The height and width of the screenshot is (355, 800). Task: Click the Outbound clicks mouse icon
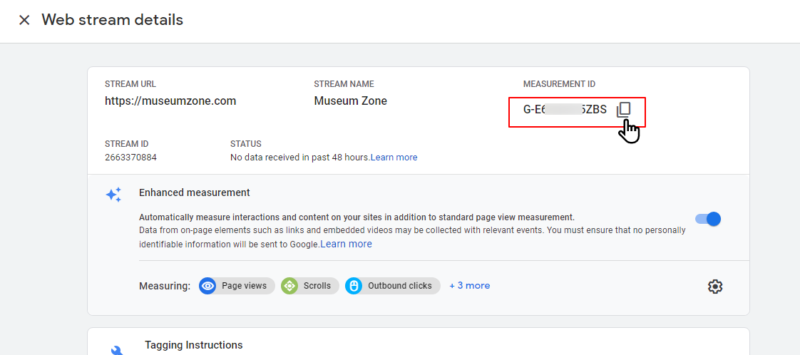click(x=354, y=286)
